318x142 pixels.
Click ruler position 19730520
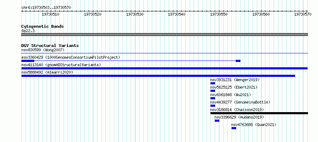[93, 14]
